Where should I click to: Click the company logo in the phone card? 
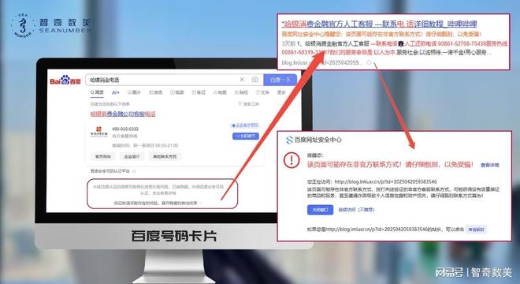click(99, 132)
